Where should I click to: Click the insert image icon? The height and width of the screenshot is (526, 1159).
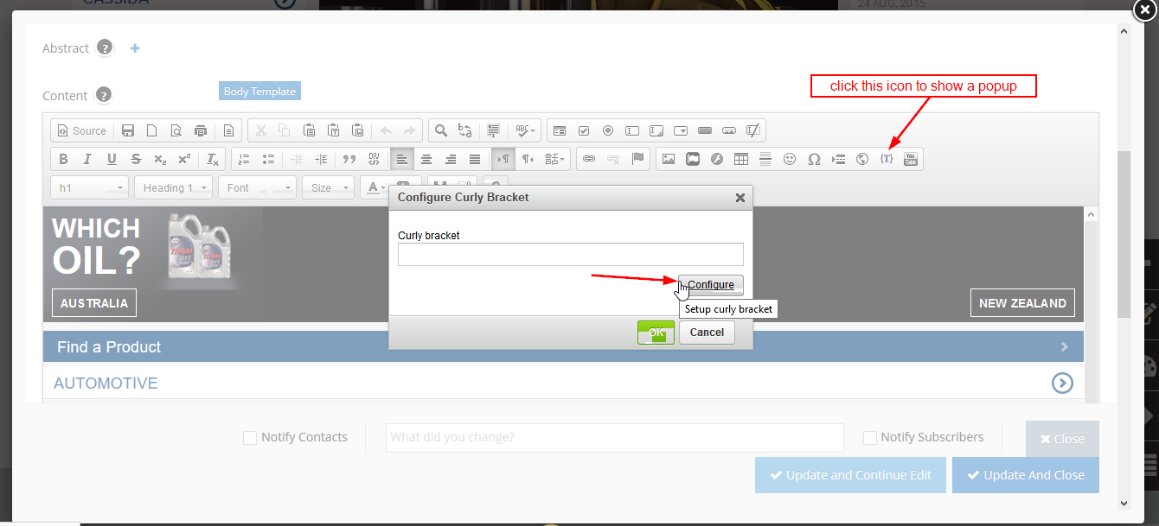pos(668,159)
